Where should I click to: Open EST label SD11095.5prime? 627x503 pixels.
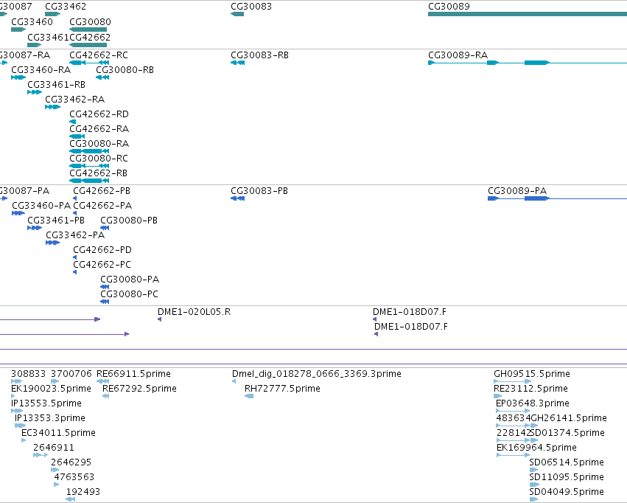tap(567, 477)
